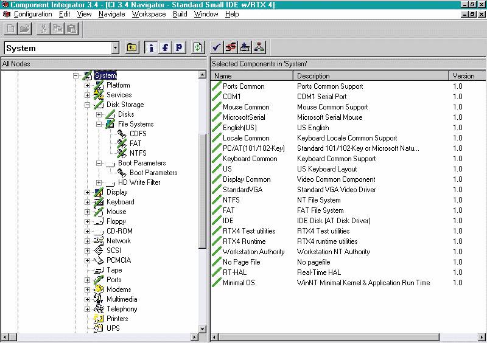Select the CDFS wrench icon in tree
Image resolution: width=487 pixels, height=343 pixels.
[x=122, y=134]
